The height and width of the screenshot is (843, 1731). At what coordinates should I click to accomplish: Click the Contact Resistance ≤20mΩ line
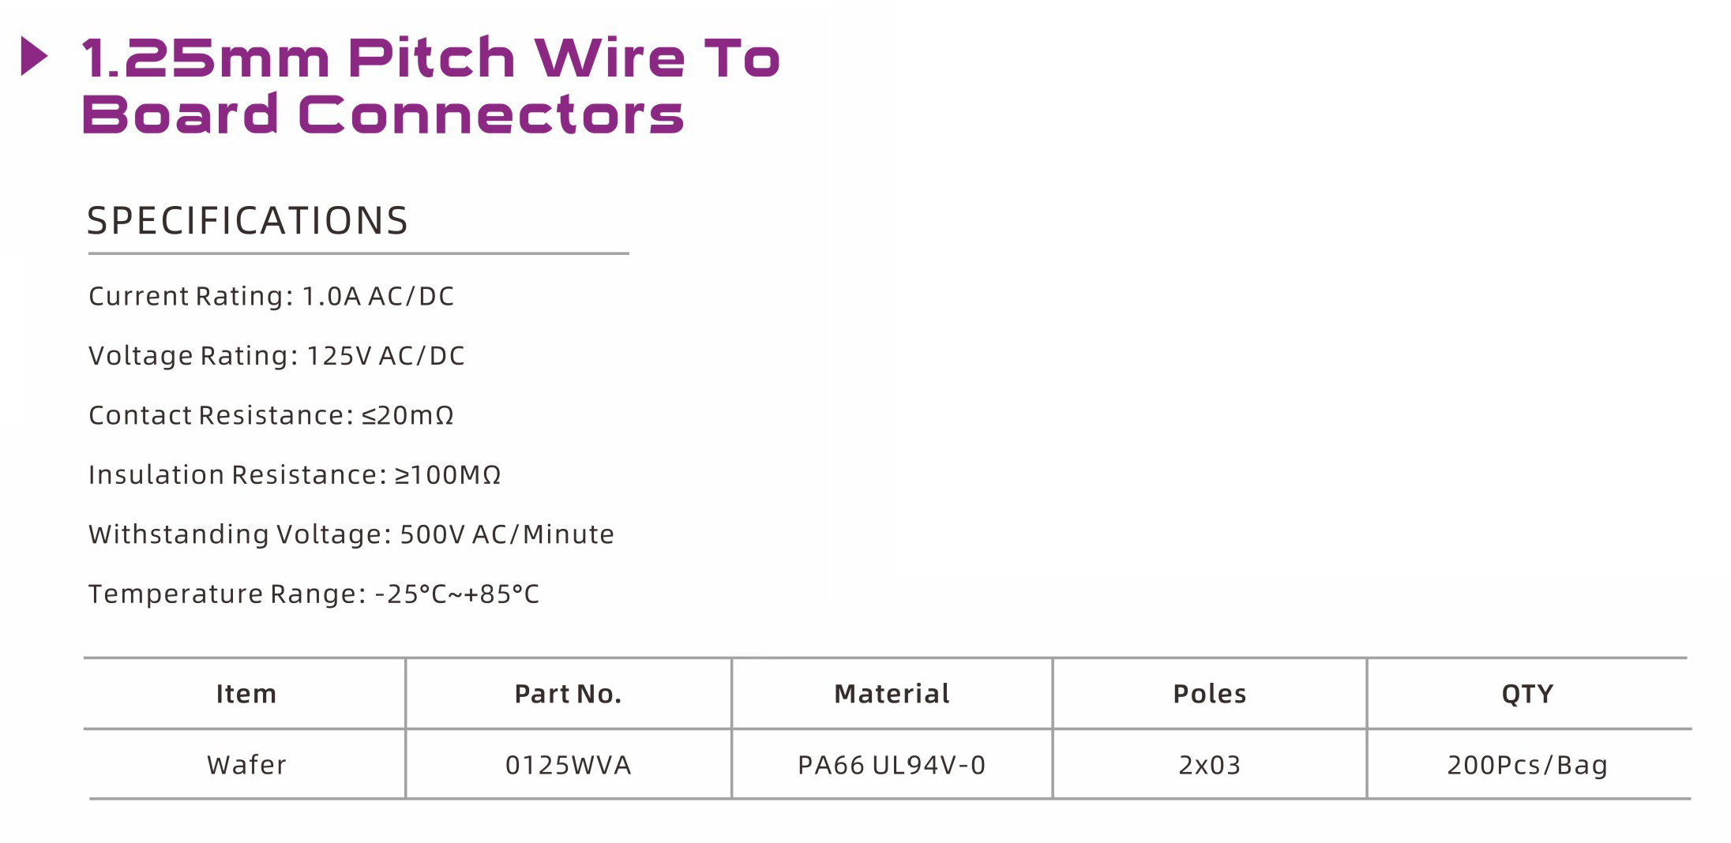pos(271,415)
